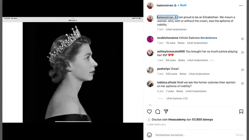This screenshot has width=249, height=140.
Task: Open lubisco.oficial username link
Action: click(167, 82)
